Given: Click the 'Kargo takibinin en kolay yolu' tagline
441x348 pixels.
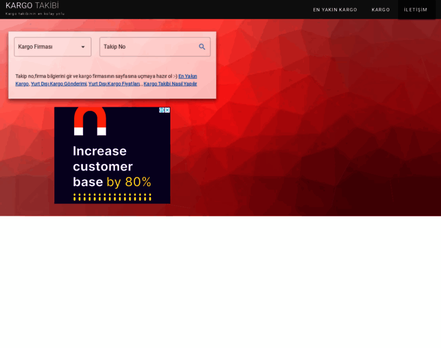Looking at the screenshot, I should tap(35, 14).
